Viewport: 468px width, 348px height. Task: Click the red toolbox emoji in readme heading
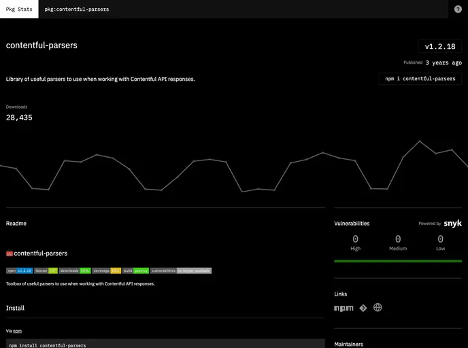tap(10, 253)
